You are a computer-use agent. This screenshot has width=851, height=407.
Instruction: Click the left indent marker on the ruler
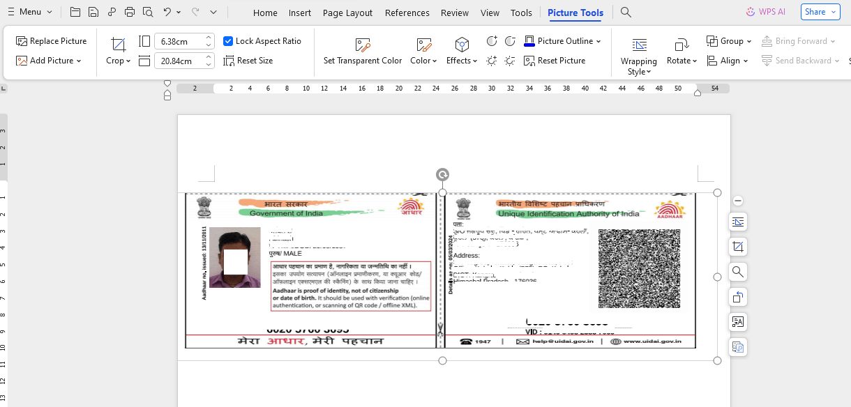[x=167, y=95]
